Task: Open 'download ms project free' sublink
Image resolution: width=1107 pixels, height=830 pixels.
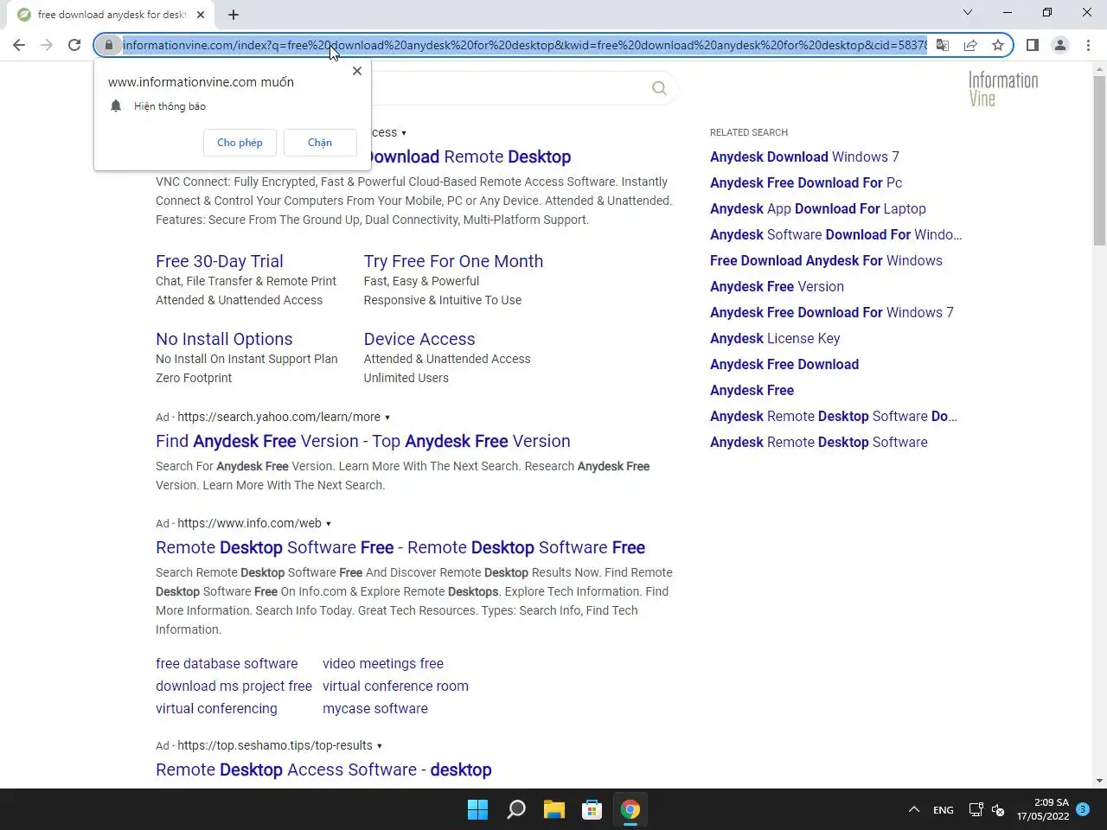Action: 234,686
